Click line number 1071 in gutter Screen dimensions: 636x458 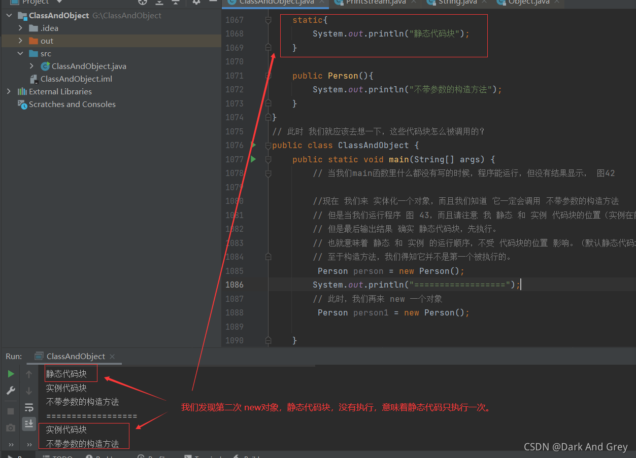point(235,76)
